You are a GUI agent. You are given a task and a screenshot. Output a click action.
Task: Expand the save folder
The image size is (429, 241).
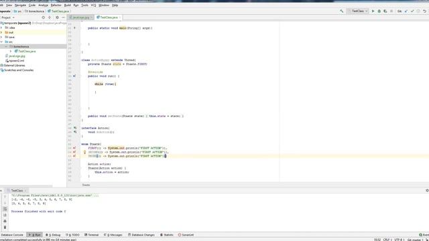(1, 37)
